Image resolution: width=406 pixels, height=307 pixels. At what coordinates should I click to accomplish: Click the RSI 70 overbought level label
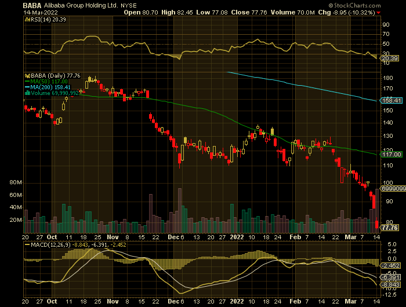tap(386, 34)
